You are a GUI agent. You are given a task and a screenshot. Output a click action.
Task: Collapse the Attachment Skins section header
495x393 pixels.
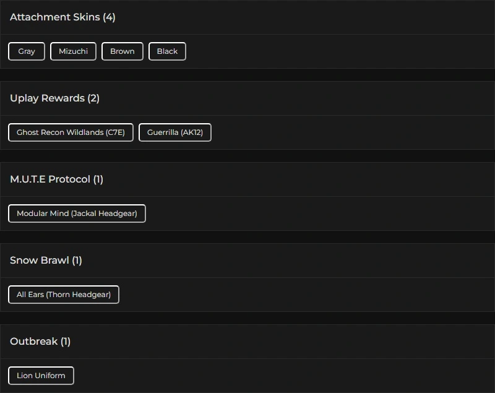tap(55, 17)
